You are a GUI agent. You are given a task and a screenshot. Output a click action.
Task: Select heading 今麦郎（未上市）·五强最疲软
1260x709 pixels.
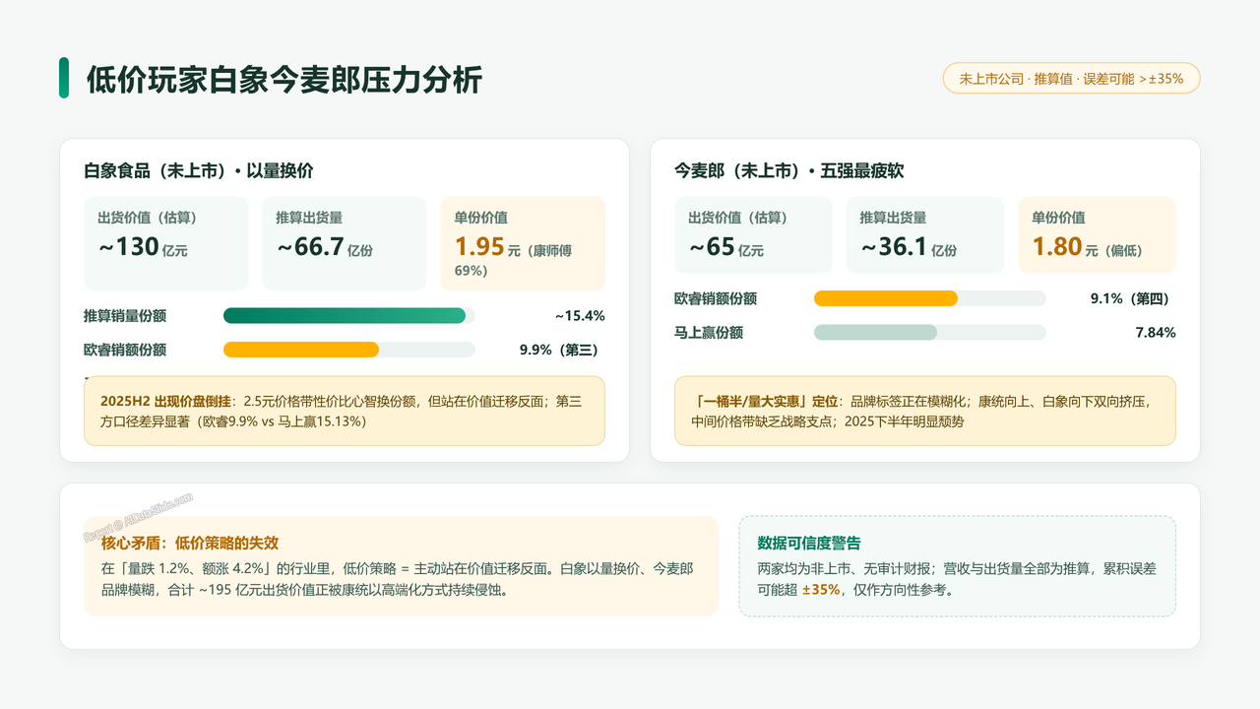[788, 170]
